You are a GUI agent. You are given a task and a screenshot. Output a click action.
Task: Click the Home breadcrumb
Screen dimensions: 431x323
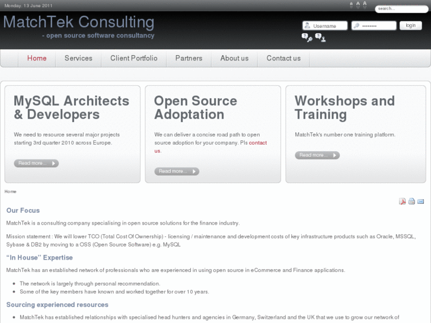(x=11, y=191)
